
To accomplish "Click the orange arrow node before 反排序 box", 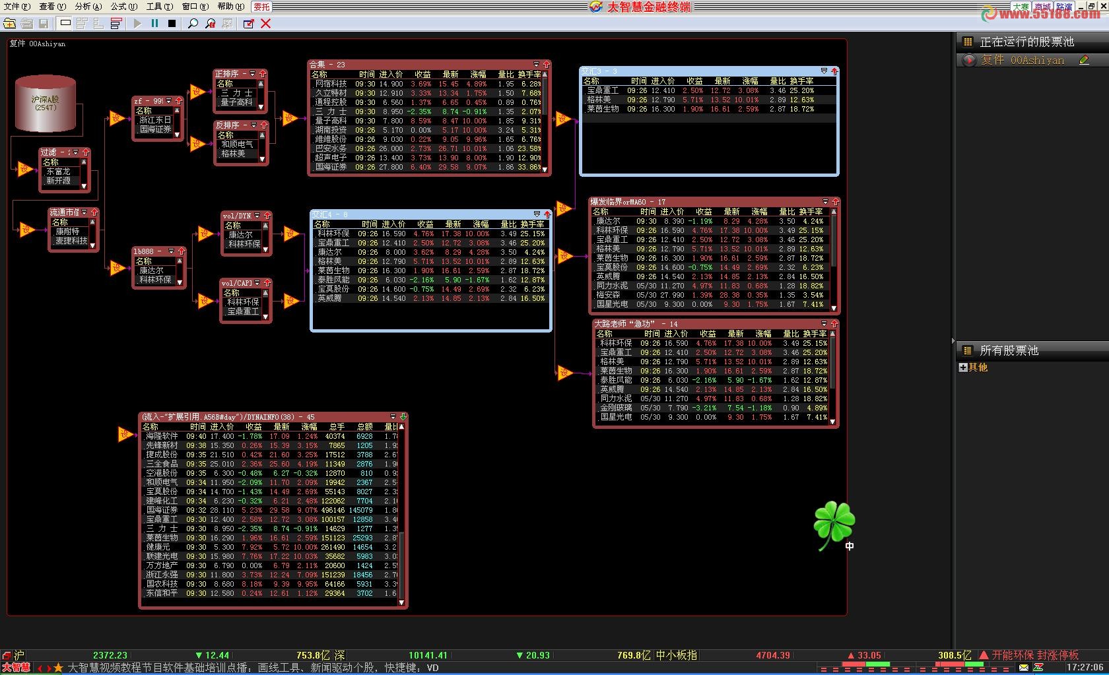I will coord(197,143).
